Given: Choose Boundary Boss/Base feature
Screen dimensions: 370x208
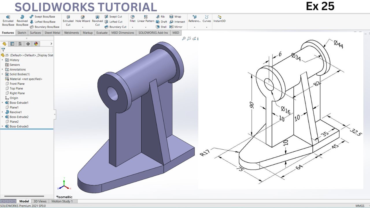Looking at the screenshot, I should [x=45, y=27].
